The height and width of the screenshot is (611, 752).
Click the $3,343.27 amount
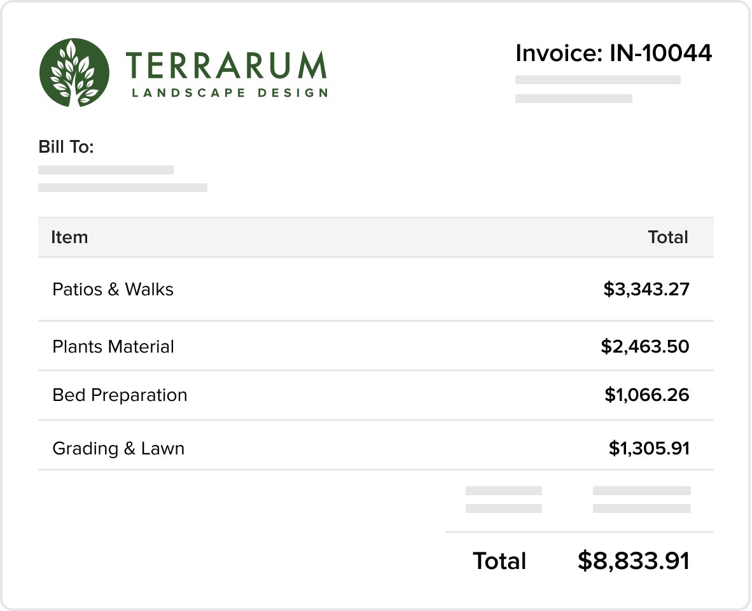646,289
